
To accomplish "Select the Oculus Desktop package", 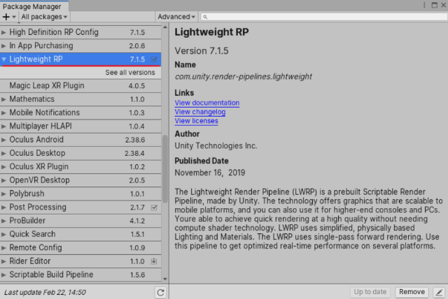I will click(x=80, y=153).
